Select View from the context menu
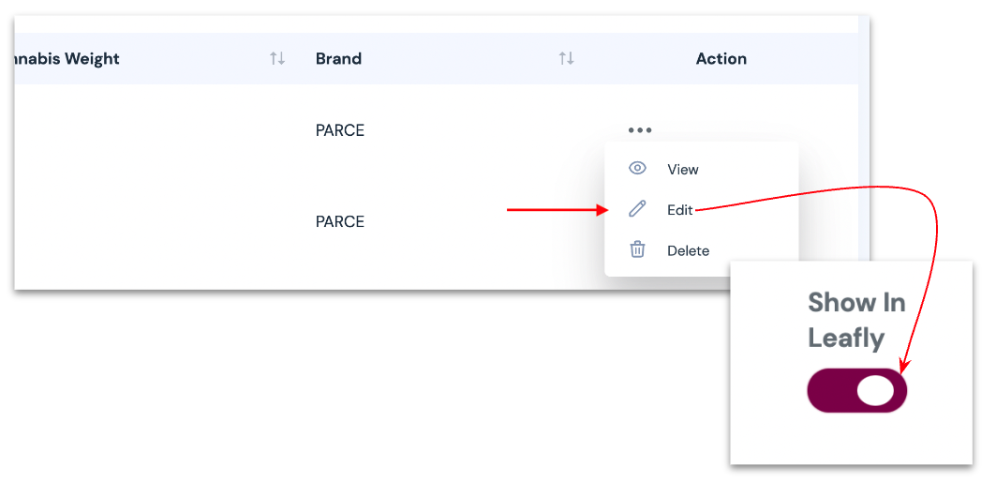Image resolution: width=996 pixels, height=482 pixels. tap(682, 170)
